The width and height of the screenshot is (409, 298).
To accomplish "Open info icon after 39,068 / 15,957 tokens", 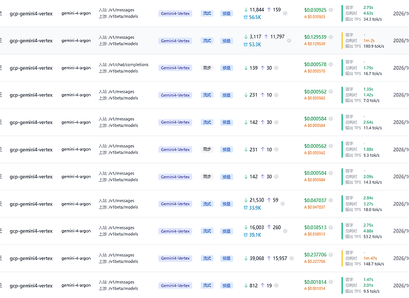I will 291,259.
